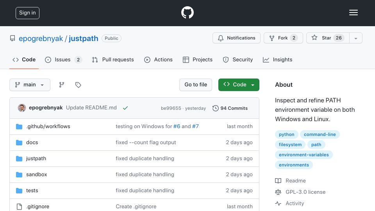The height and width of the screenshot is (211, 375).
Task: Open the GitHub logo homepage link
Action: [x=187, y=13]
